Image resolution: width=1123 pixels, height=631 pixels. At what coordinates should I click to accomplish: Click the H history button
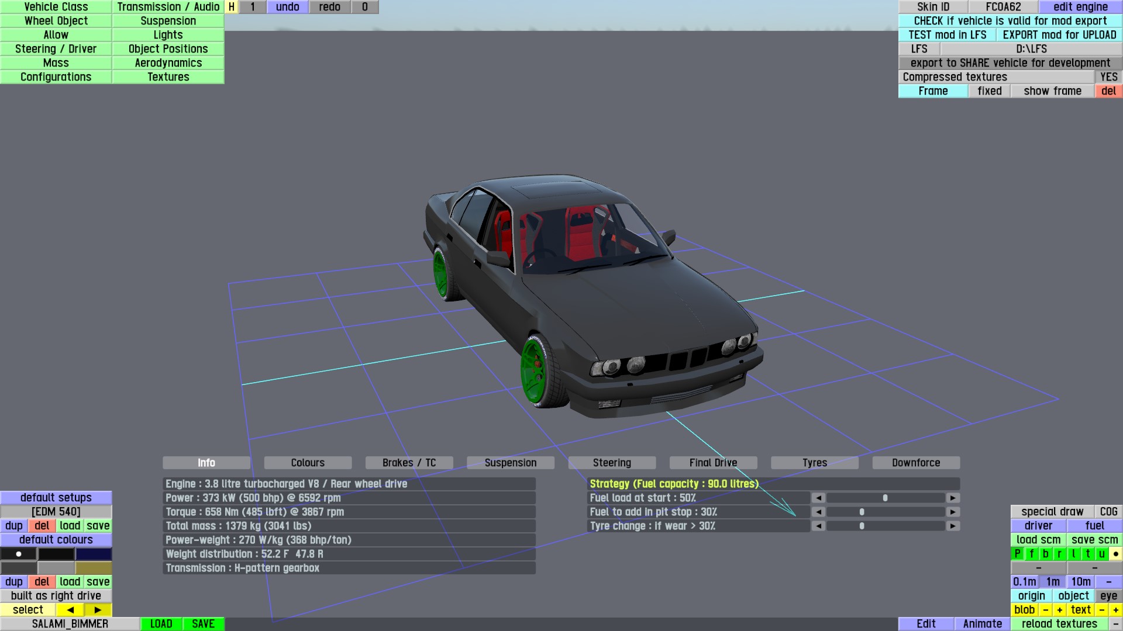(x=232, y=7)
